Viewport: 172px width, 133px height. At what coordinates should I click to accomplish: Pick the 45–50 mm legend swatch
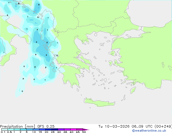(x=80, y=129)
